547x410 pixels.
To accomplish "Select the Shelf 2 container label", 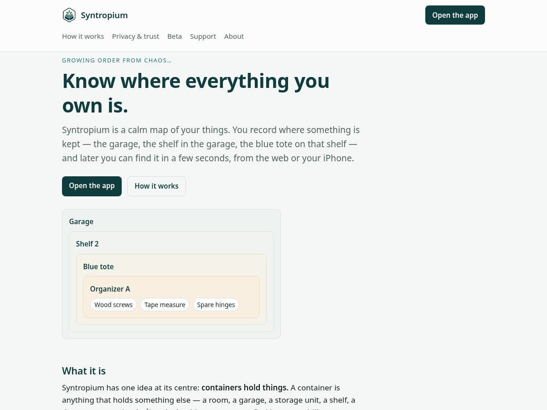I will tap(87, 244).
